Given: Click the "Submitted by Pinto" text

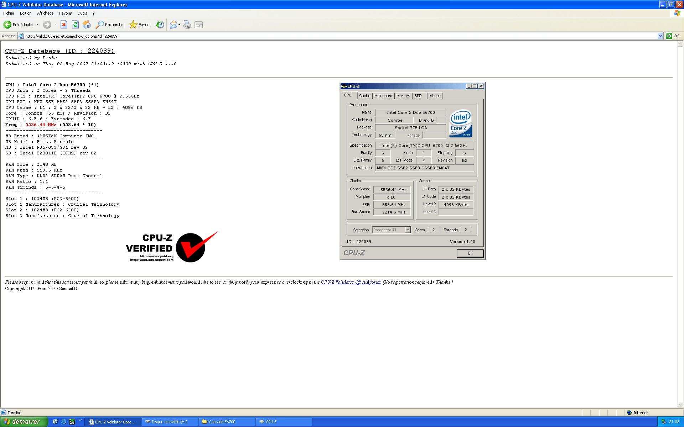Looking at the screenshot, I should coord(31,58).
